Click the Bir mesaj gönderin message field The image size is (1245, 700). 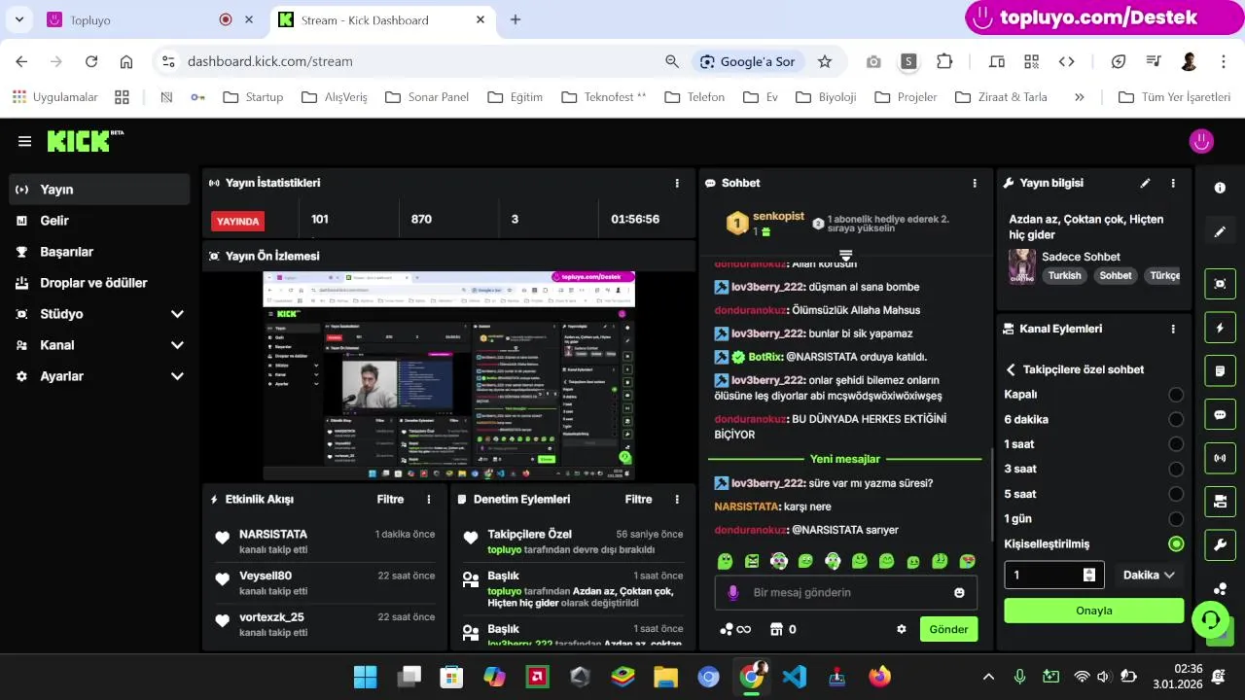(846, 592)
